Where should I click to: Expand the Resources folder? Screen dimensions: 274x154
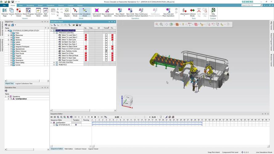(x=8, y=35)
